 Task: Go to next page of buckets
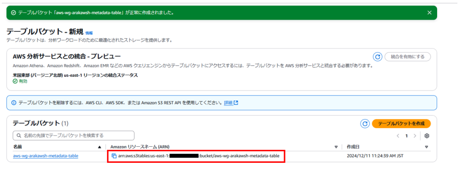pos(415,136)
